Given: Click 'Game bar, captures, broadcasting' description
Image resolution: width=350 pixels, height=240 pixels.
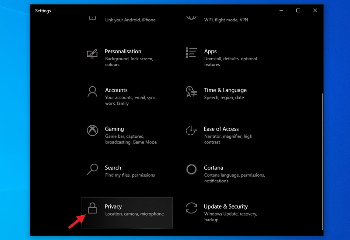Looking at the screenshot, I should [x=131, y=139].
